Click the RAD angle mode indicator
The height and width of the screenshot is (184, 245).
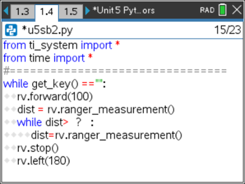point(207,10)
